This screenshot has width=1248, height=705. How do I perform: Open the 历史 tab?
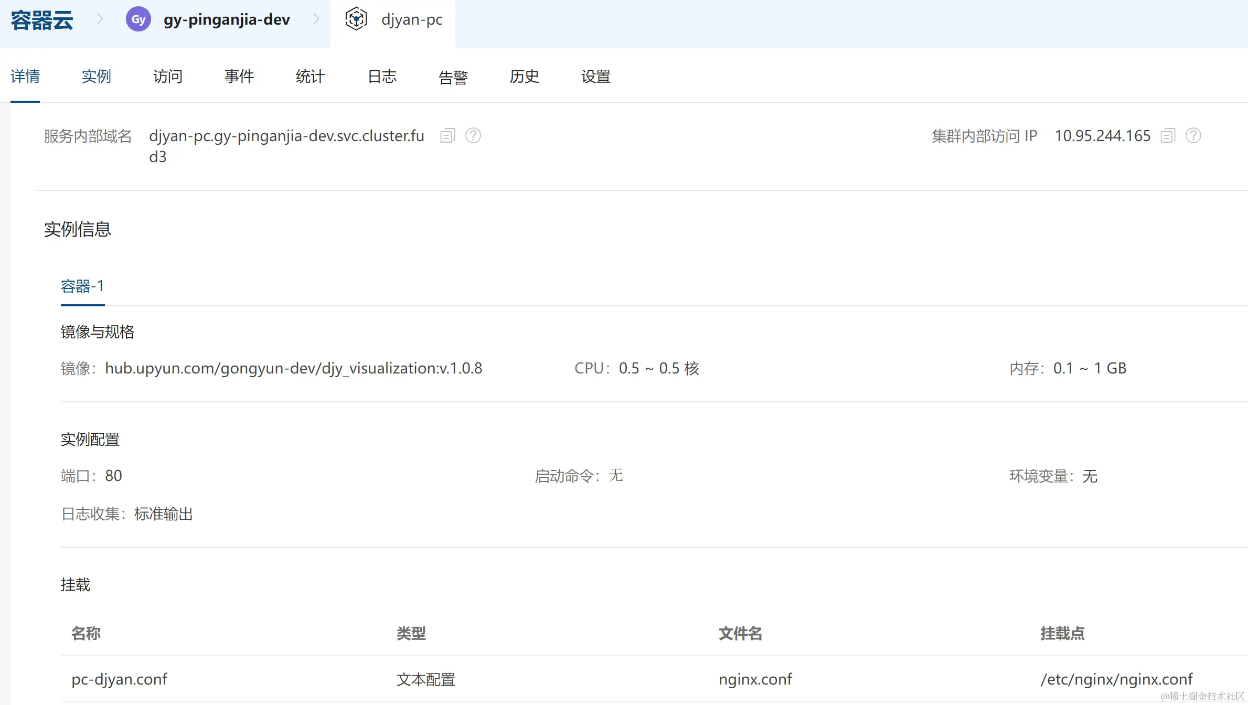coord(524,77)
